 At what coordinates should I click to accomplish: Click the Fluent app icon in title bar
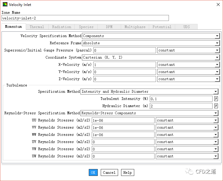click(x=5, y=4)
